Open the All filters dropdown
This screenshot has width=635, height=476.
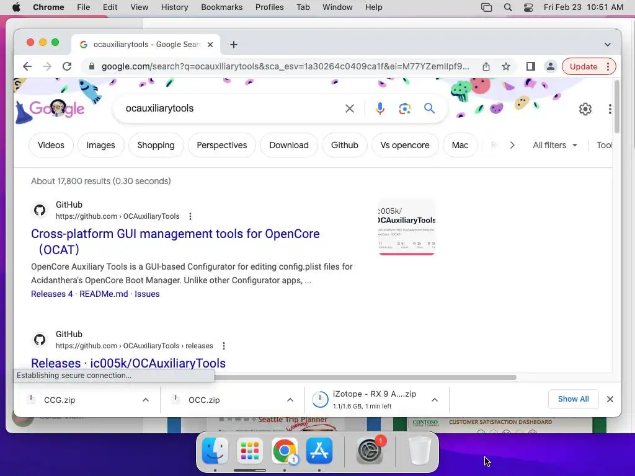tap(555, 145)
